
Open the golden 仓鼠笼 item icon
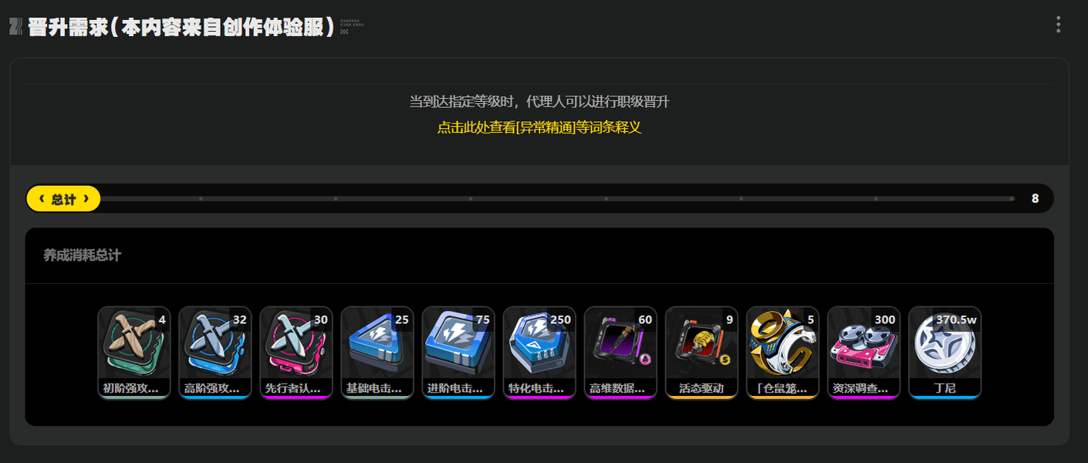(782, 353)
